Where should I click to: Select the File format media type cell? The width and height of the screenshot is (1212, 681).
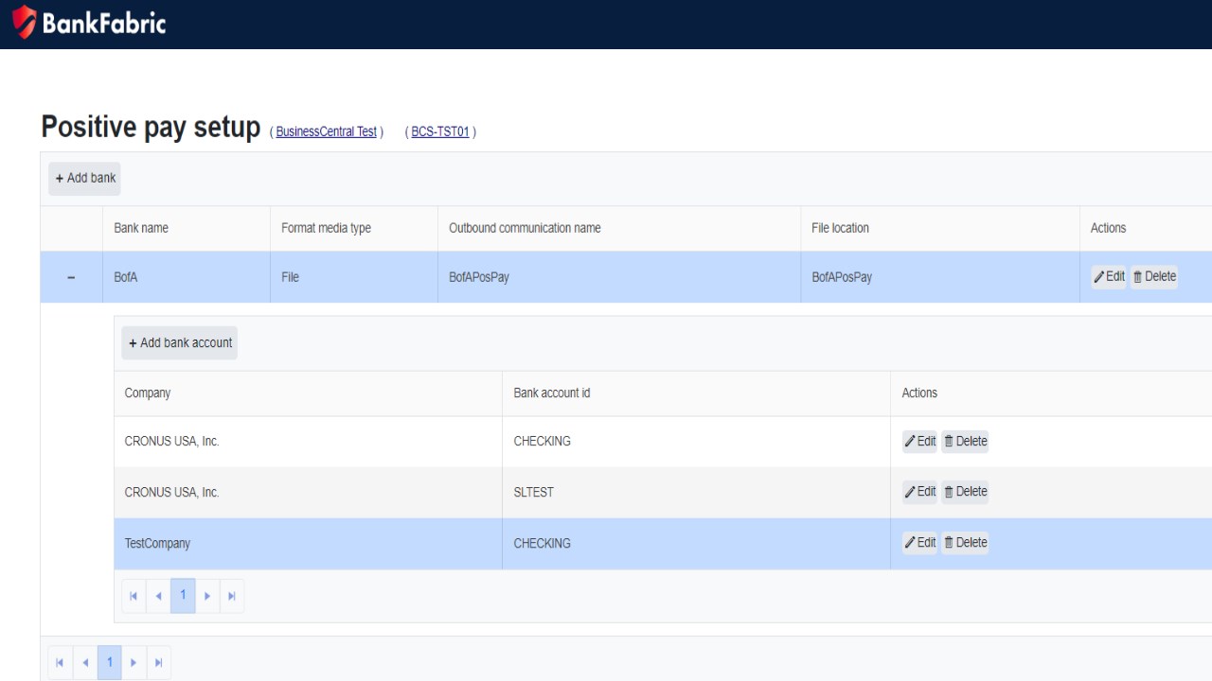click(x=354, y=277)
